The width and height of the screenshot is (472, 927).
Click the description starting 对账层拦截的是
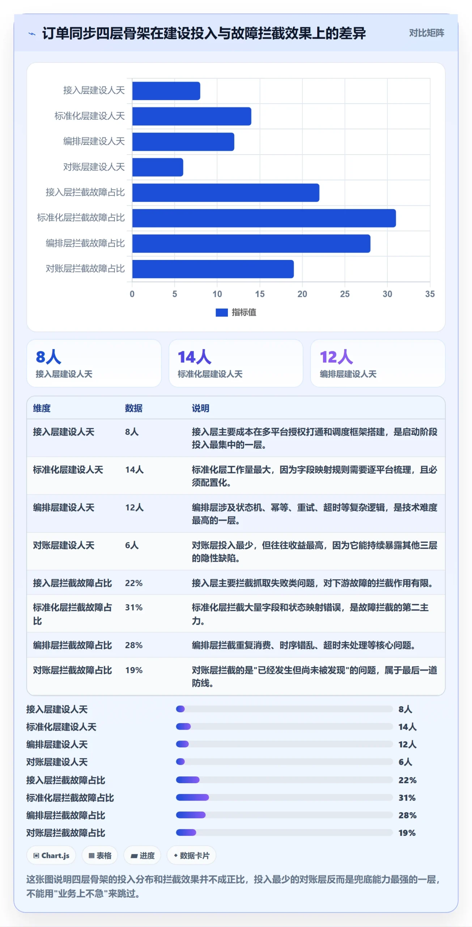pos(314,676)
